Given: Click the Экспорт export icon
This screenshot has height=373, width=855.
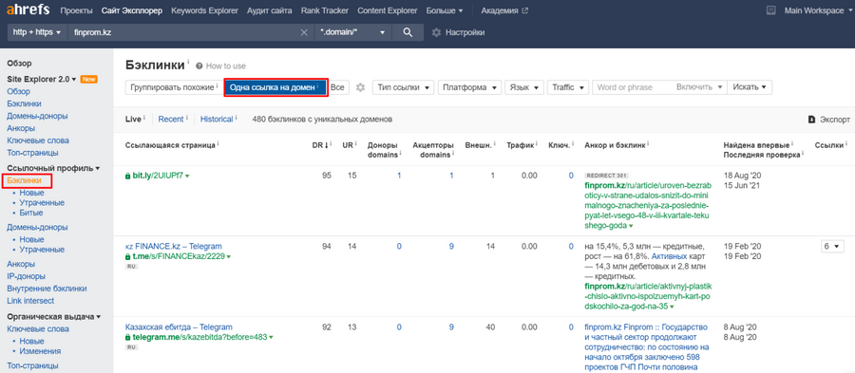Looking at the screenshot, I should pos(811,120).
